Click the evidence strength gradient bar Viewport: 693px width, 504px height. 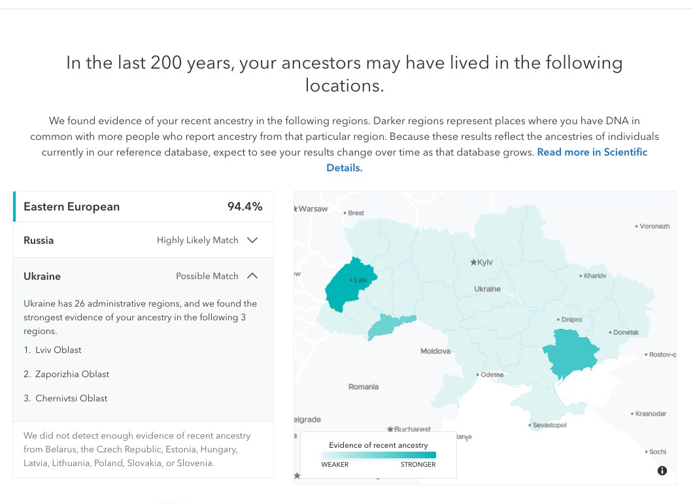[x=378, y=455]
